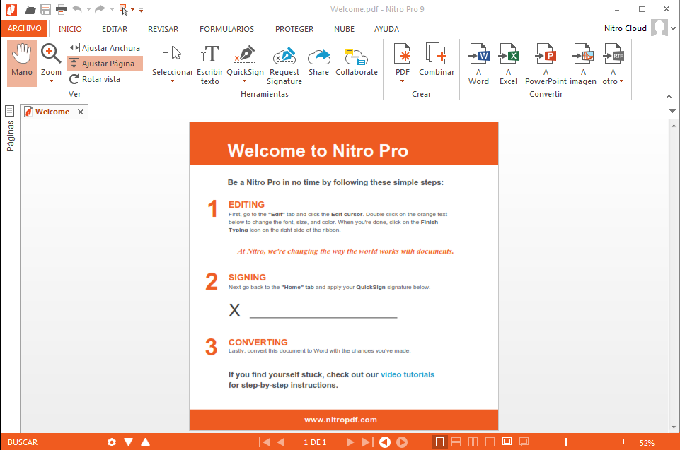
Task: Click Rotar vista rotate view
Action: click(95, 79)
